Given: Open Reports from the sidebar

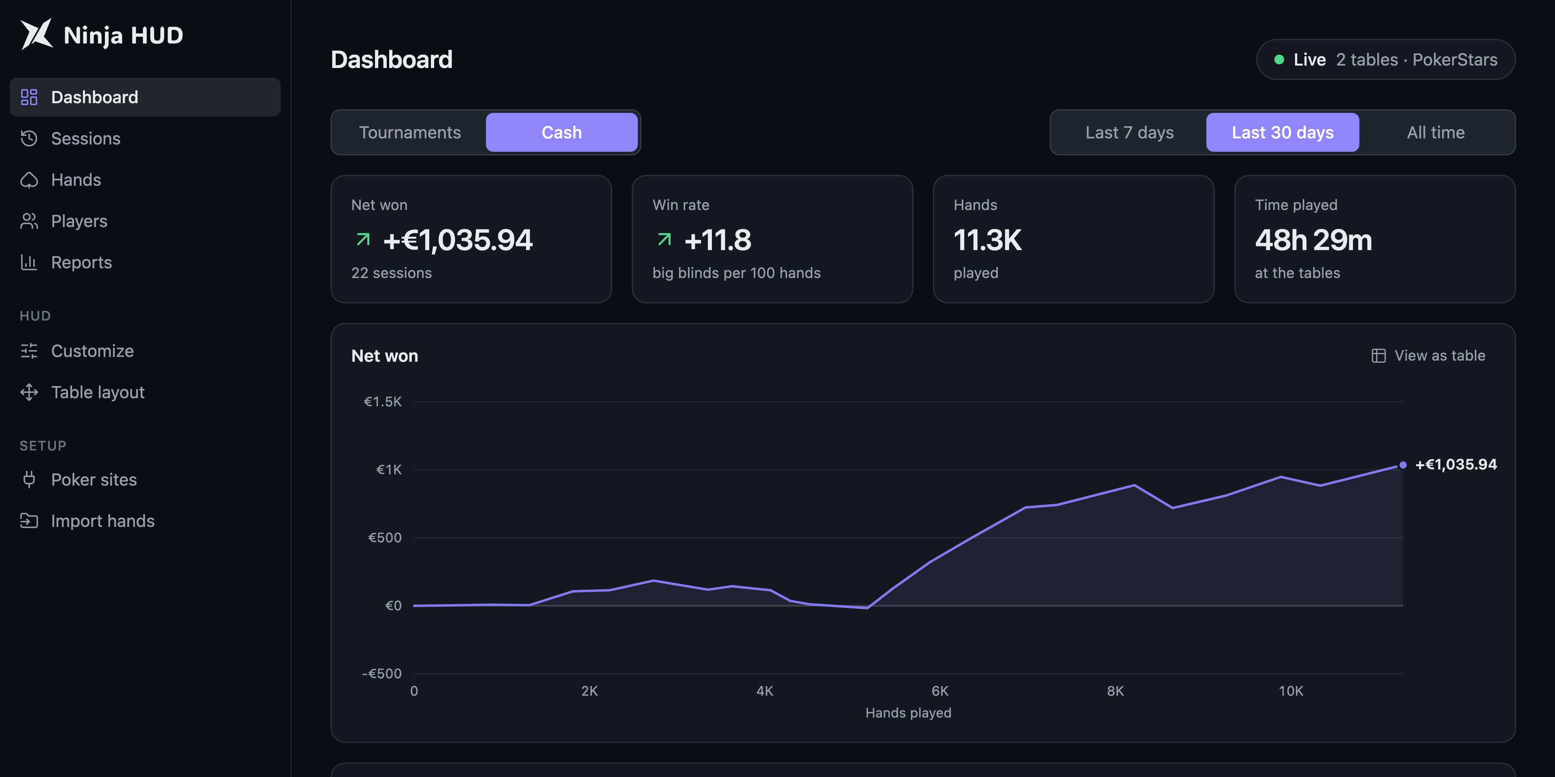Looking at the screenshot, I should (x=145, y=262).
